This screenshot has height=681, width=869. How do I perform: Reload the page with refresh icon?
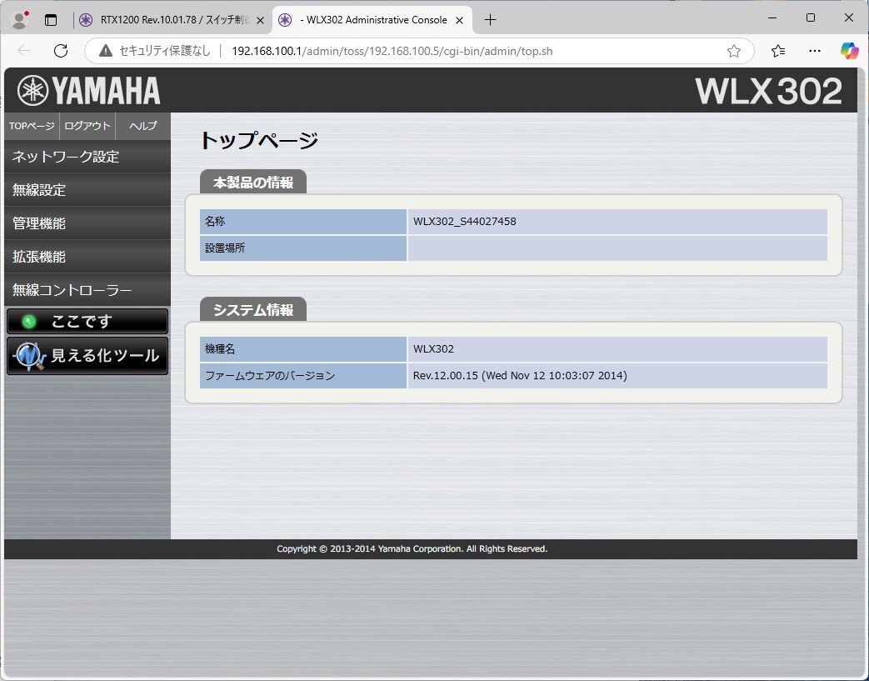[61, 51]
